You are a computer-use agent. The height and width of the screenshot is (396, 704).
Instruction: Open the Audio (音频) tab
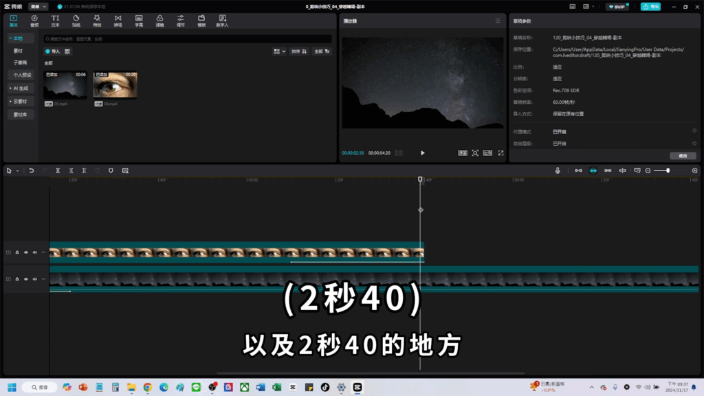point(34,21)
